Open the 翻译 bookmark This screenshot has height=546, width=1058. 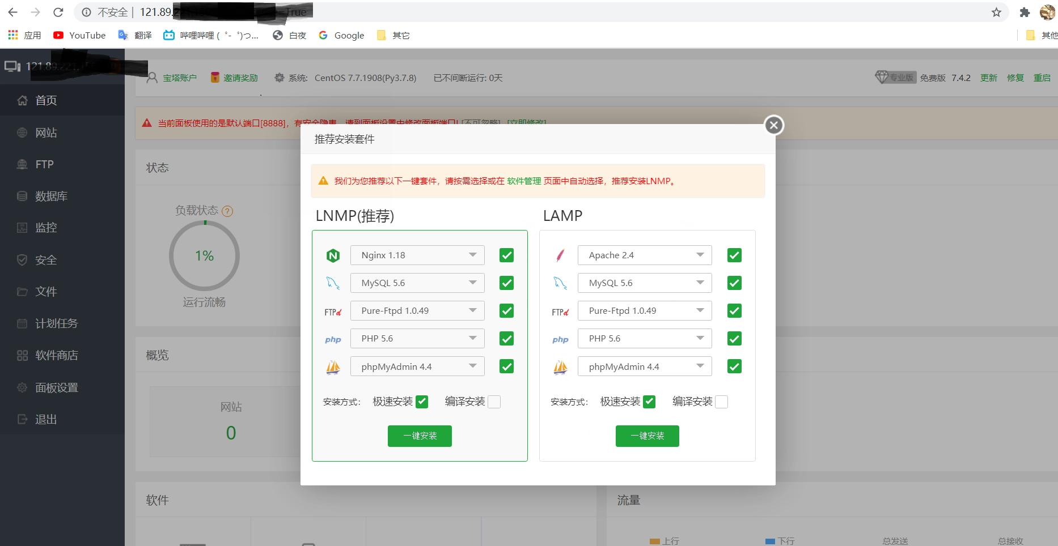point(135,35)
